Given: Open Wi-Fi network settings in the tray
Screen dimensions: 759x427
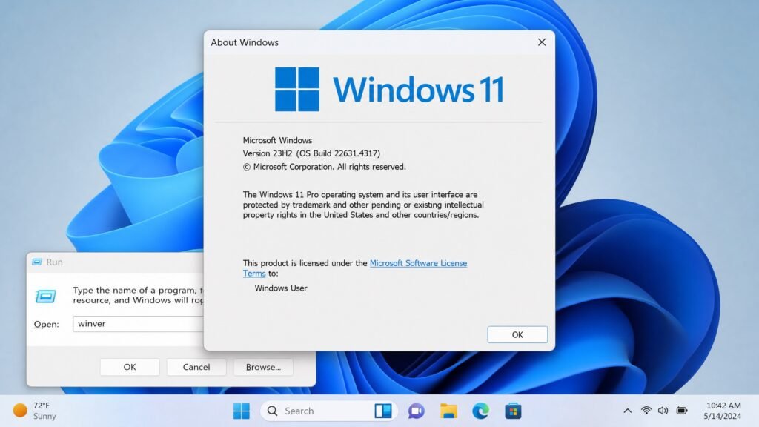Looking at the screenshot, I should (x=646, y=411).
